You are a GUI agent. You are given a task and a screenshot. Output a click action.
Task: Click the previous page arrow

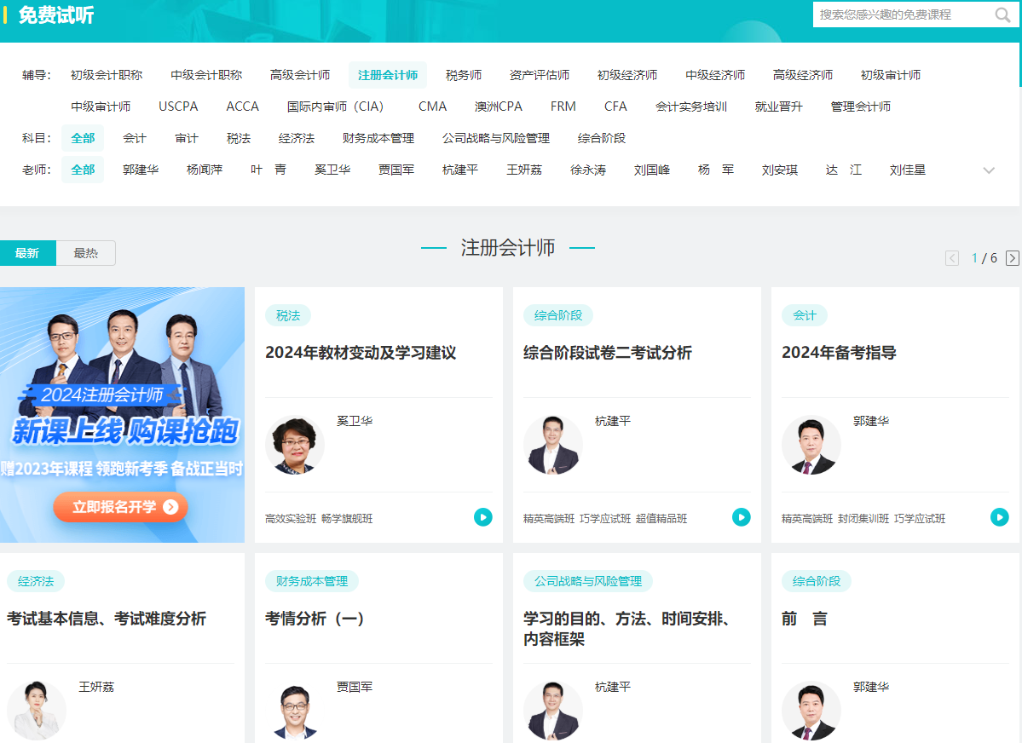[x=951, y=257]
